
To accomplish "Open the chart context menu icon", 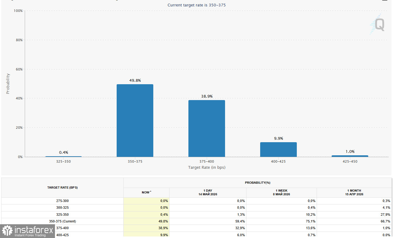I will point(384,0).
